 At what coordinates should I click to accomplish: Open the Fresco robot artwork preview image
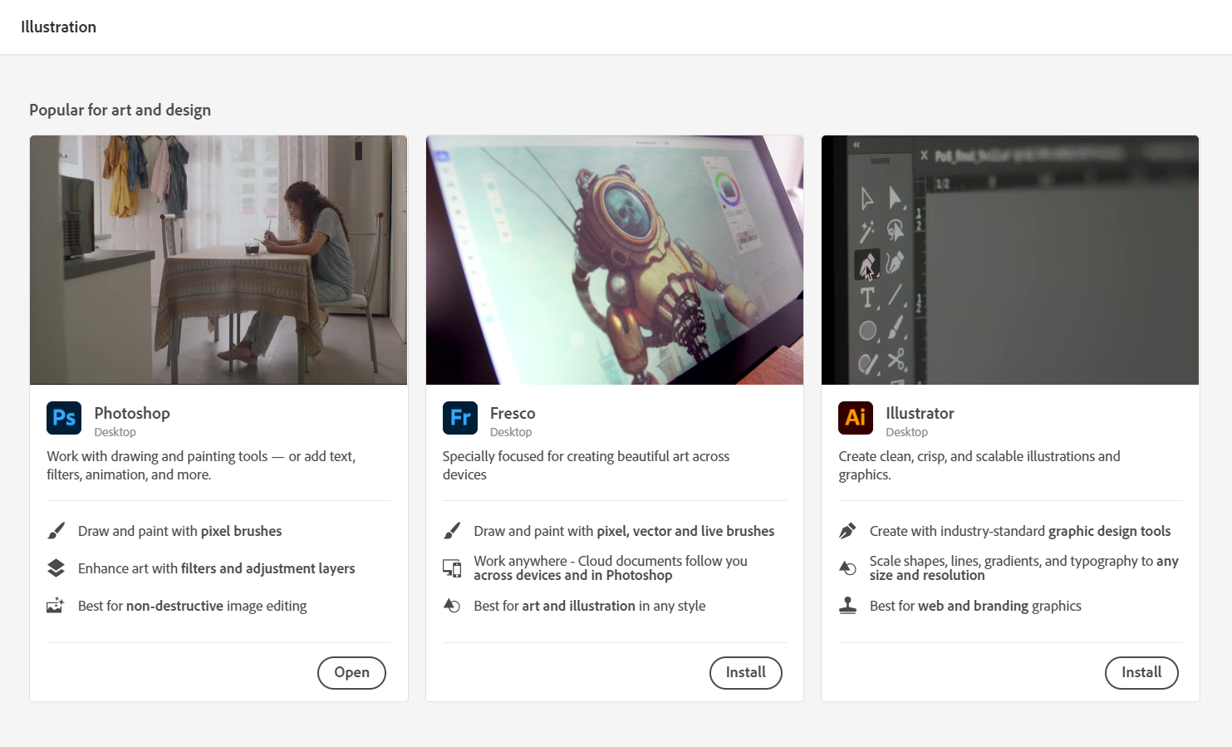click(x=615, y=260)
